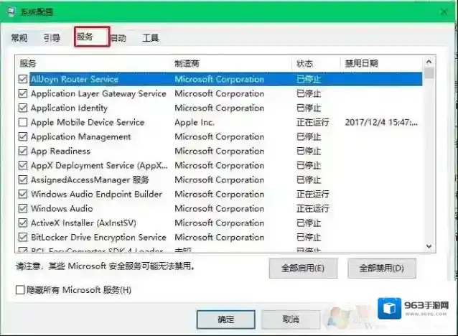Open the 工具 tab

[151, 37]
